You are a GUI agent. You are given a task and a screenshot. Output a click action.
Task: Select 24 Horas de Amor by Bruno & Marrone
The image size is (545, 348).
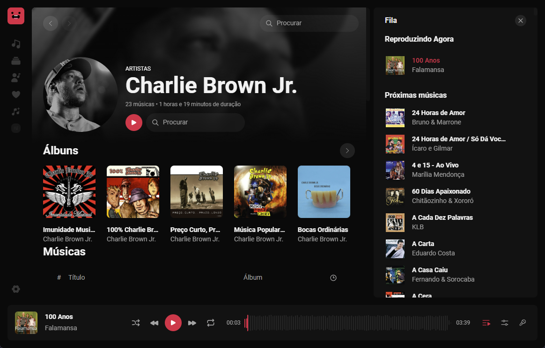(x=455, y=118)
